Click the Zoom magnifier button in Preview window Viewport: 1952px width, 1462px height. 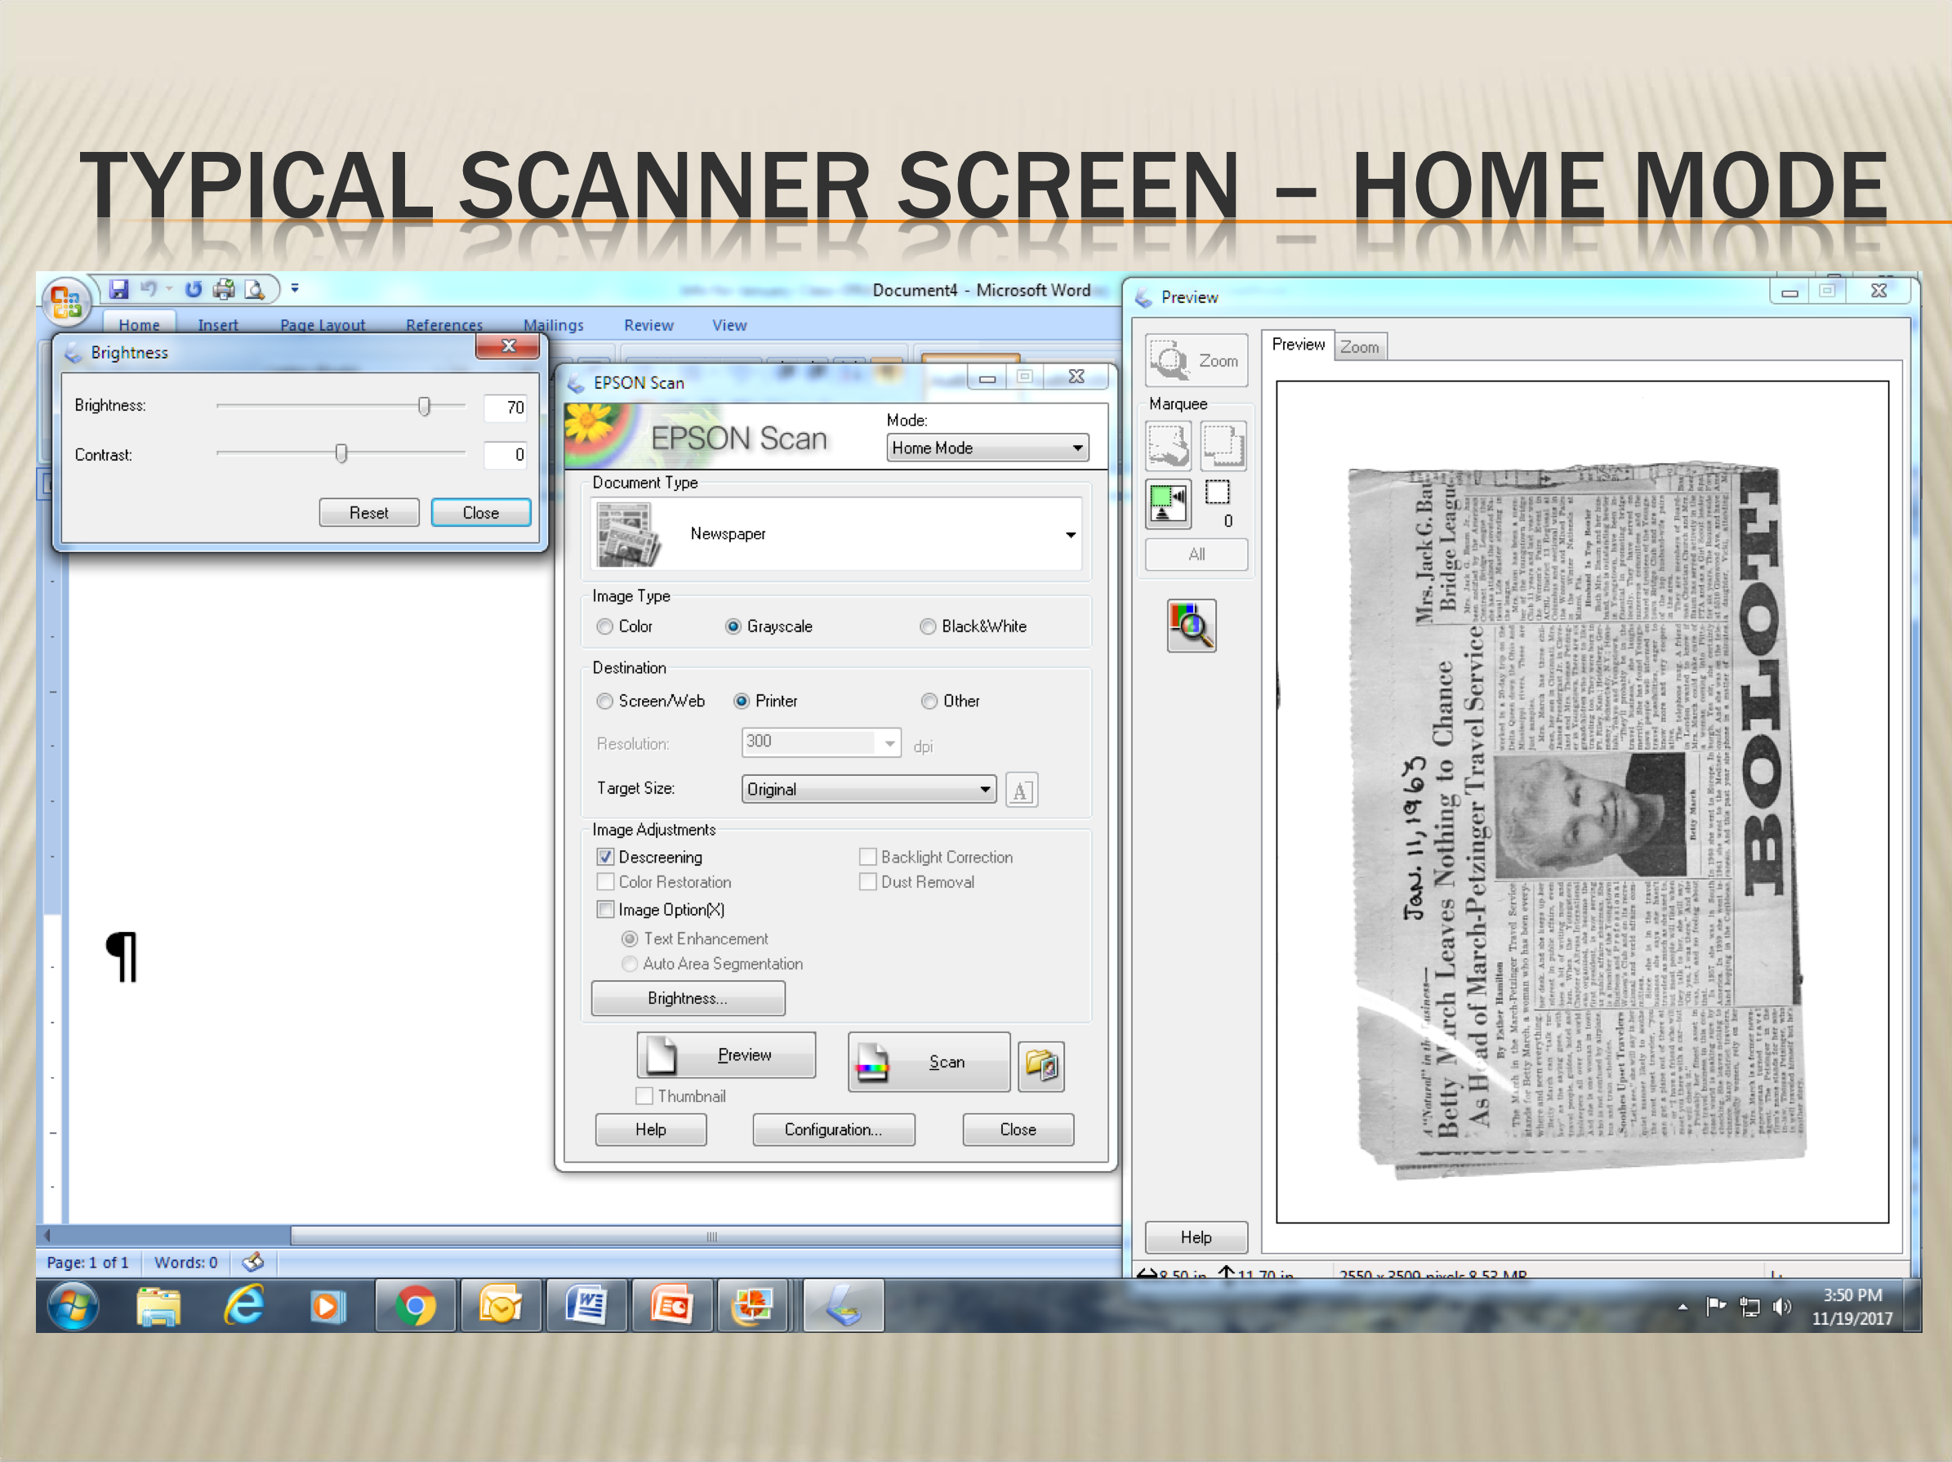1196,360
